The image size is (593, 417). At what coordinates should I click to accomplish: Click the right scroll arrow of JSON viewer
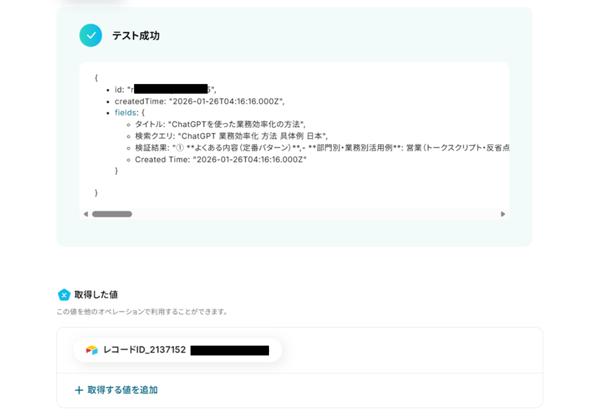(x=503, y=214)
